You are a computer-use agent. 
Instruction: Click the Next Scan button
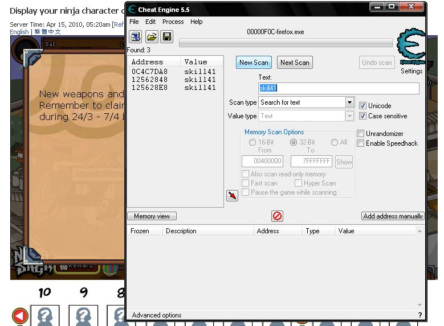295,63
